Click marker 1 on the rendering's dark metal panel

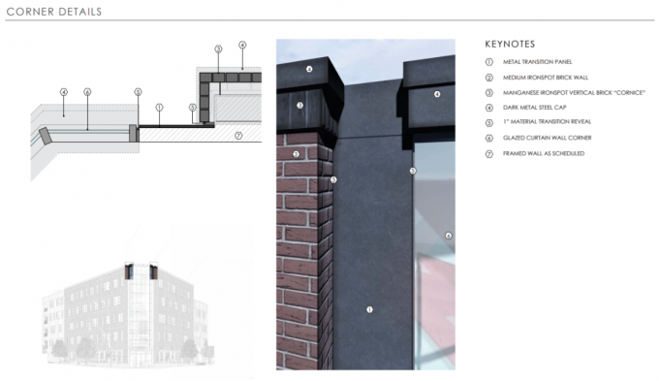[x=369, y=309]
